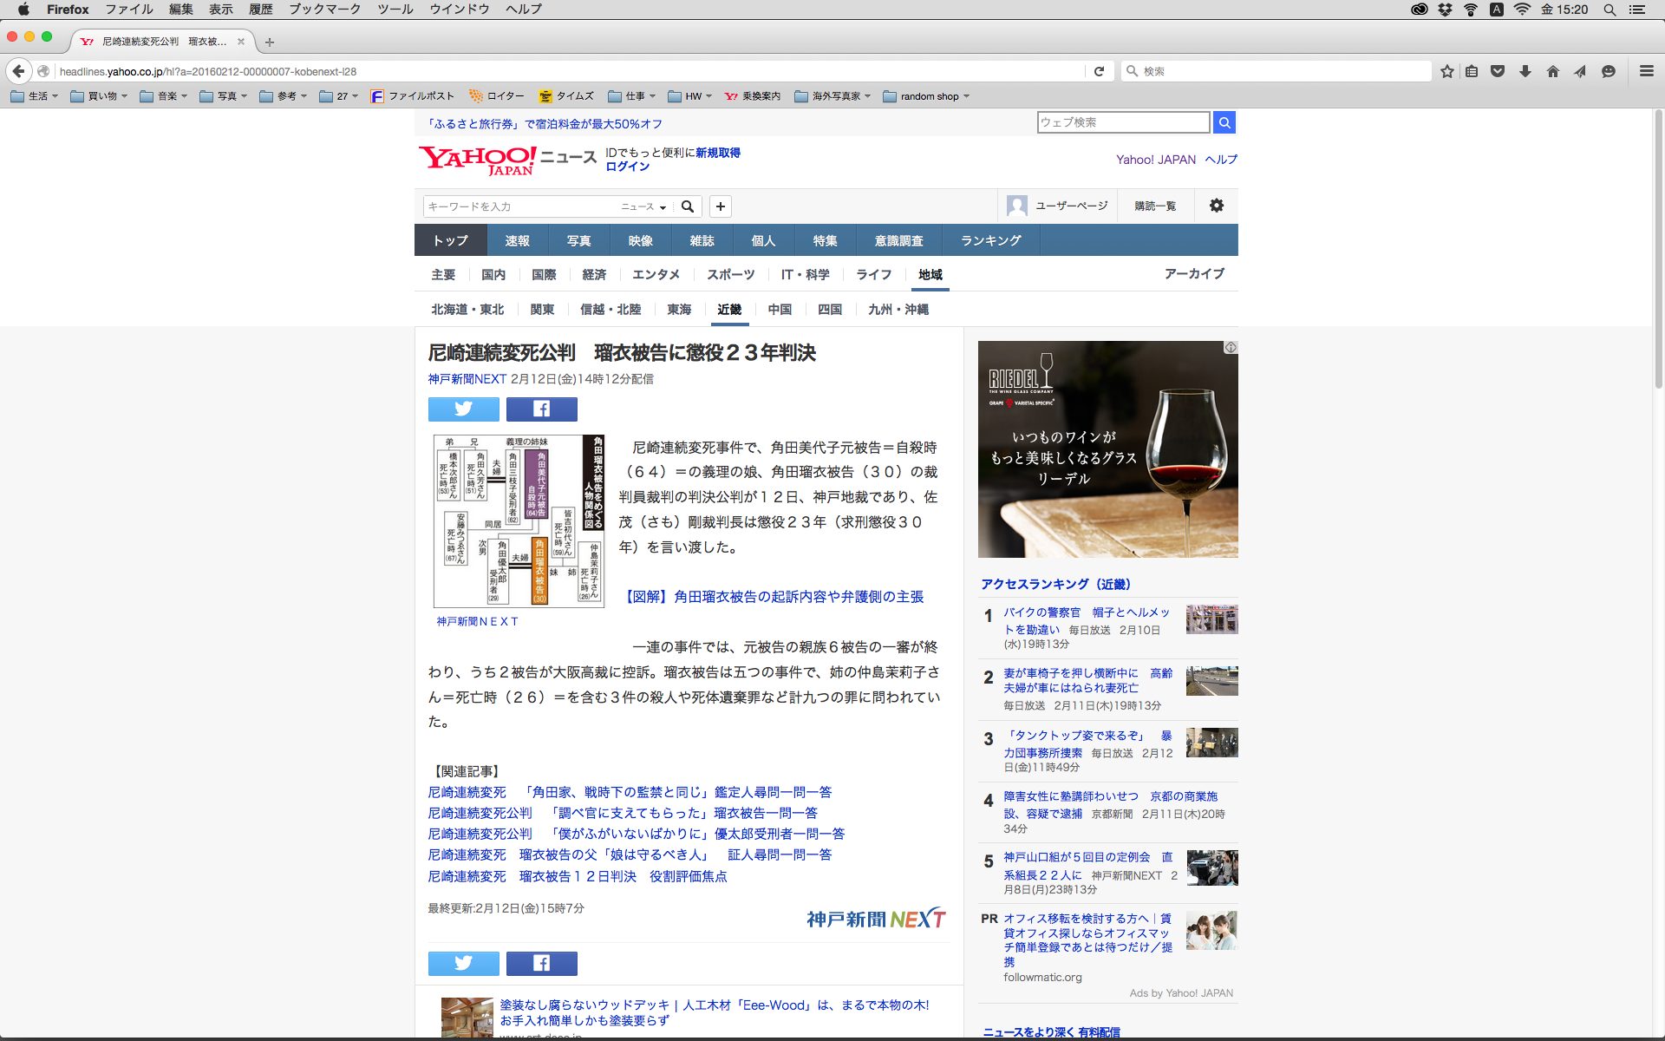1665x1041 pixels.
Task: Open the family relationship diagram thumbnail
Action: click(519, 520)
